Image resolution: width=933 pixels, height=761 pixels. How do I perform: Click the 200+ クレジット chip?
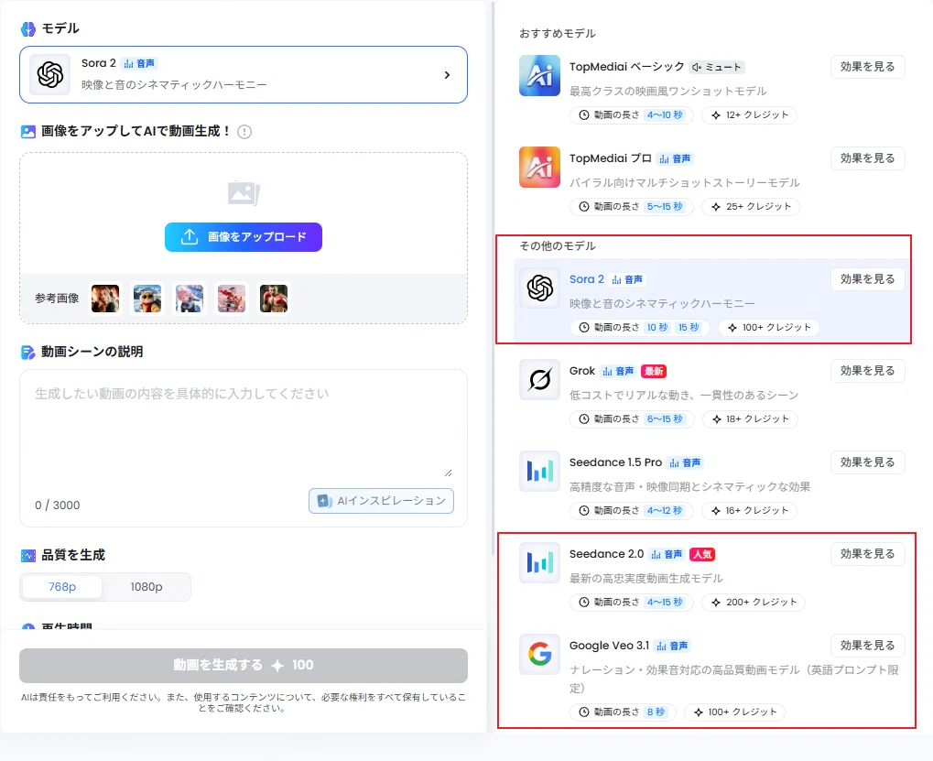754,603
